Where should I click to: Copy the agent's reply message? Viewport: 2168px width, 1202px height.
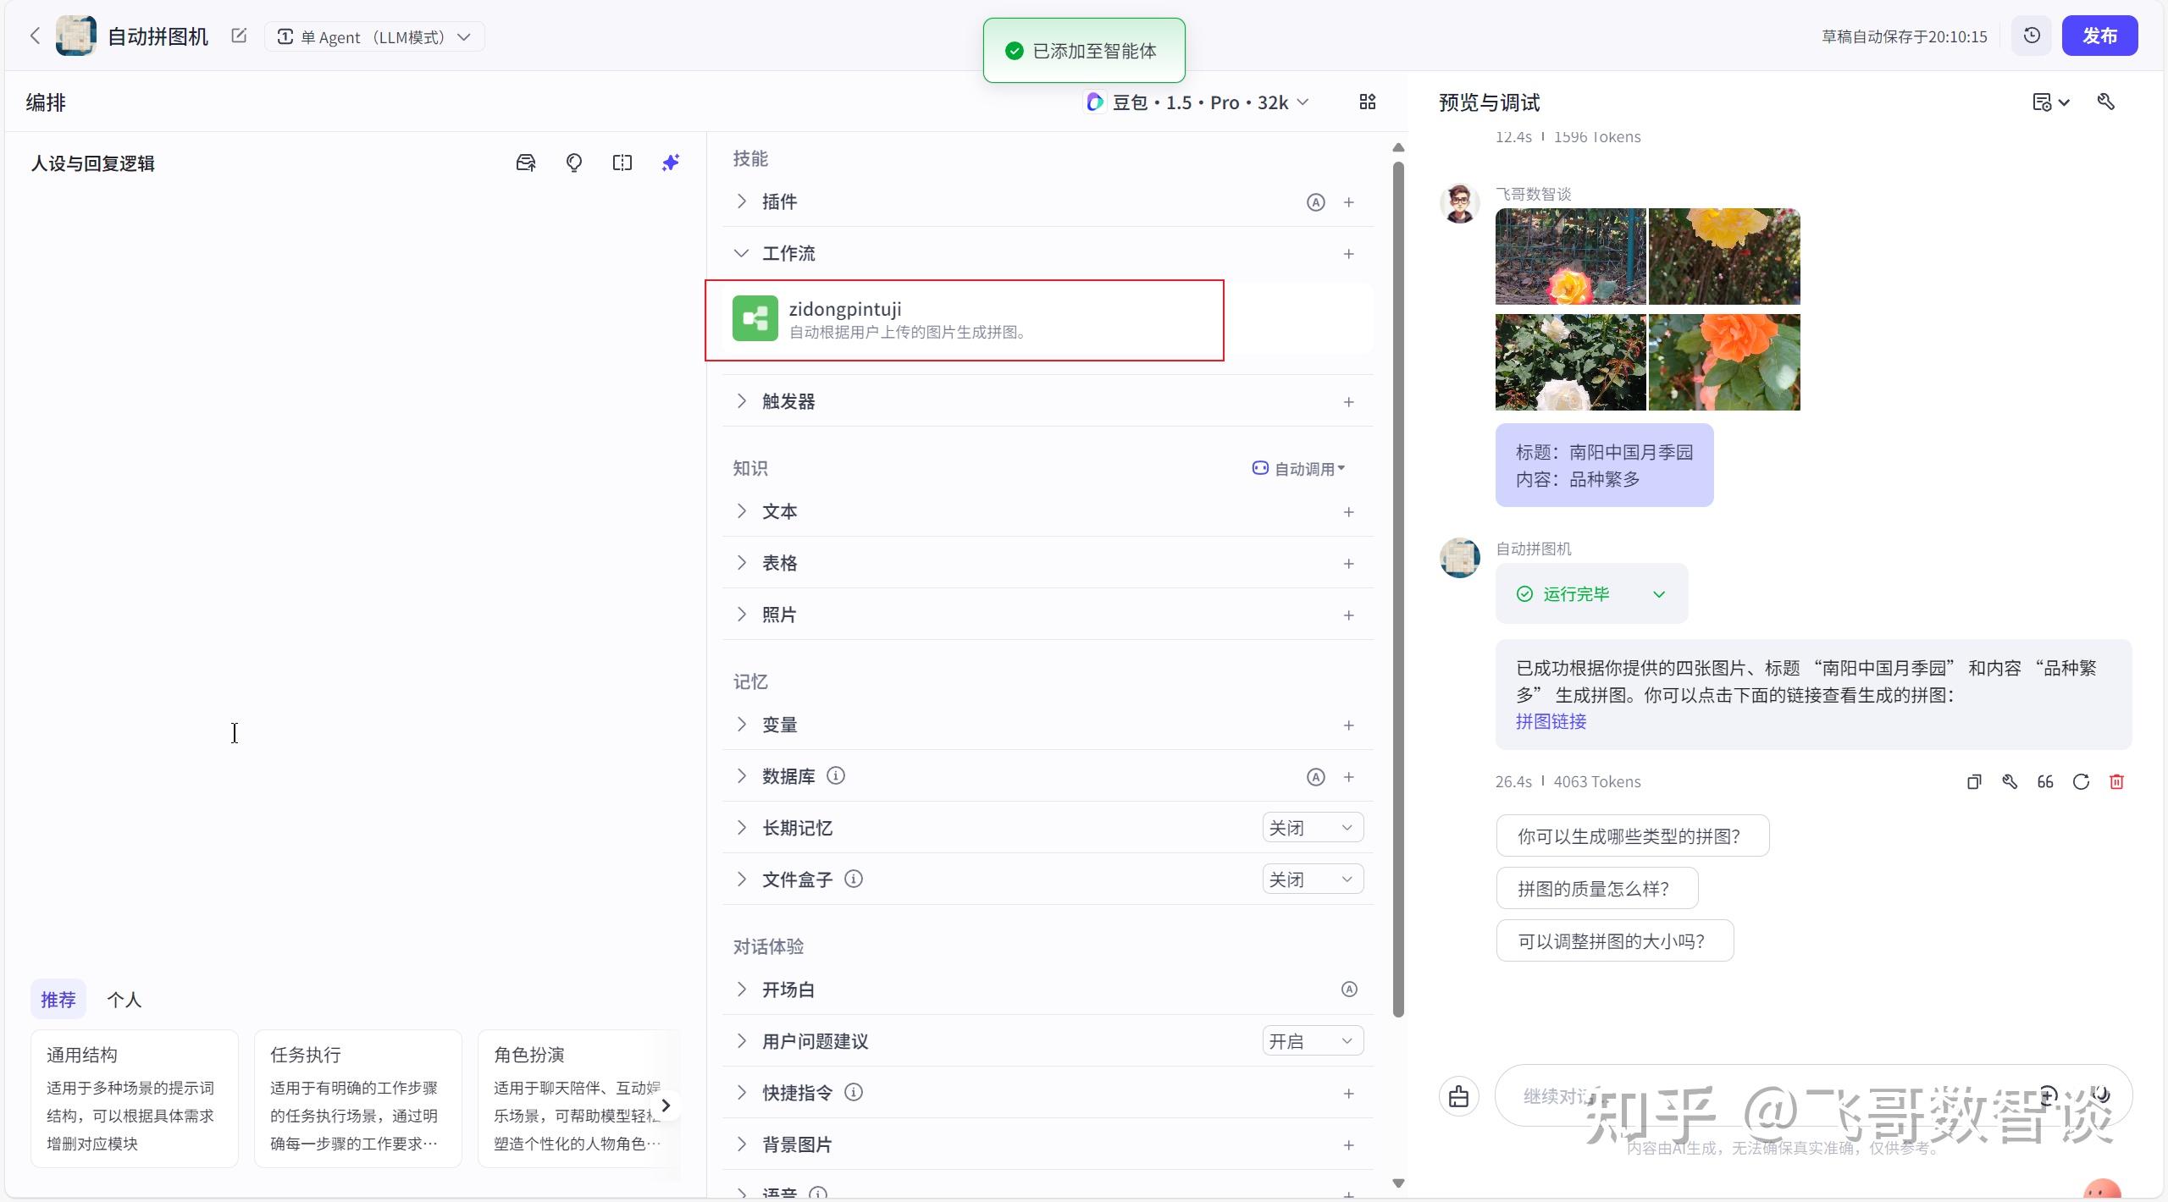pyautogui.click(x=1974, y=781)
